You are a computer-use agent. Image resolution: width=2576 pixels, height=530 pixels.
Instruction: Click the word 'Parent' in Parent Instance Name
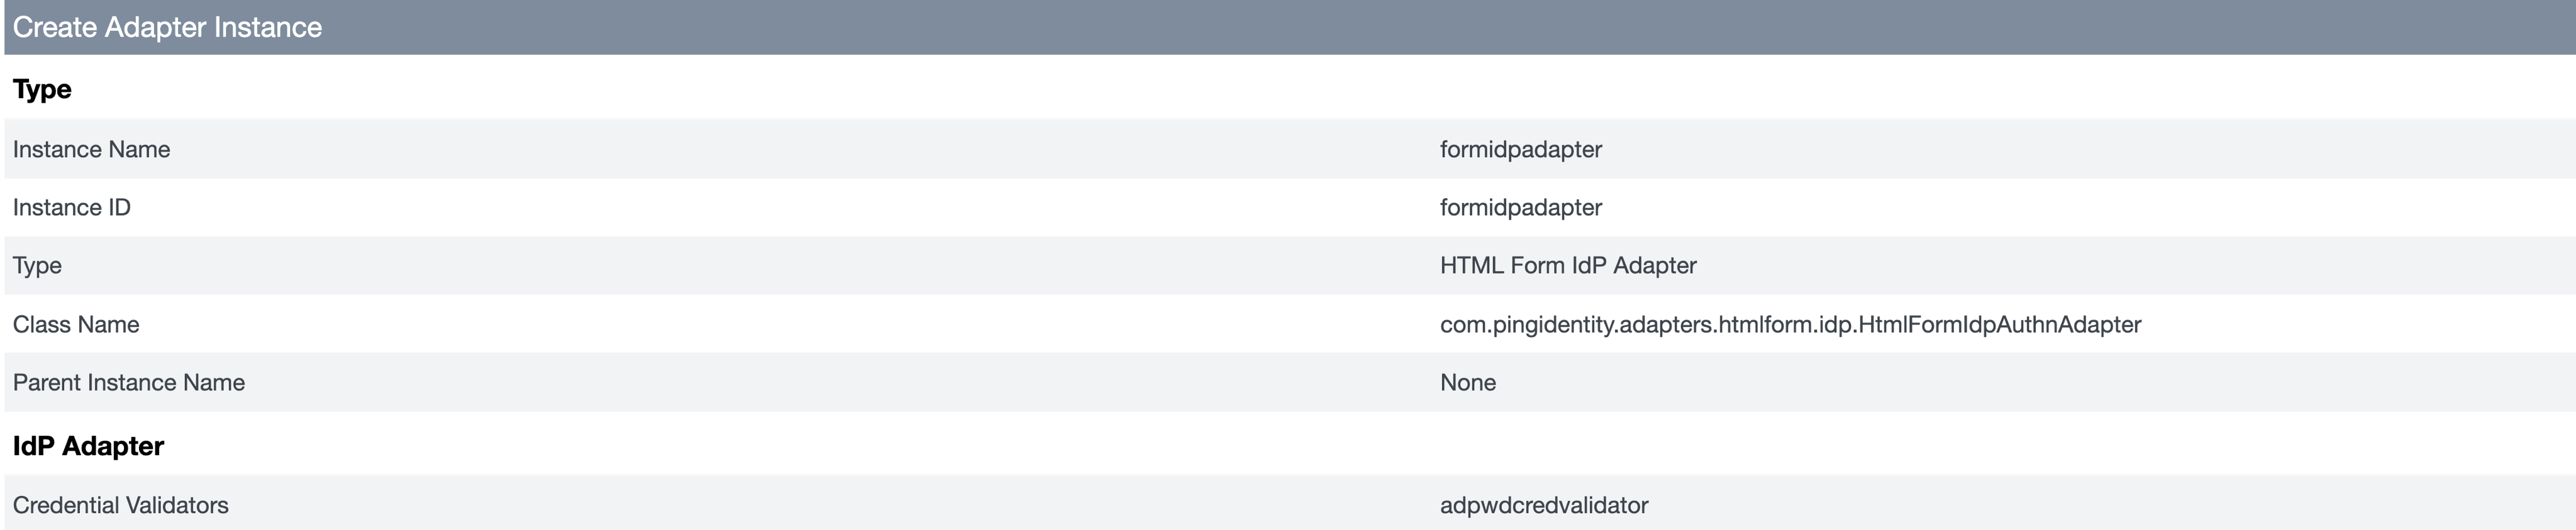[46, 382]
